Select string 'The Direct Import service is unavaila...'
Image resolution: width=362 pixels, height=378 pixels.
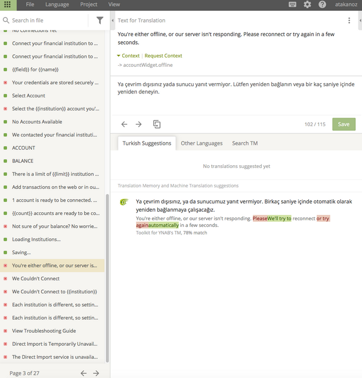[x=52, y=357]
